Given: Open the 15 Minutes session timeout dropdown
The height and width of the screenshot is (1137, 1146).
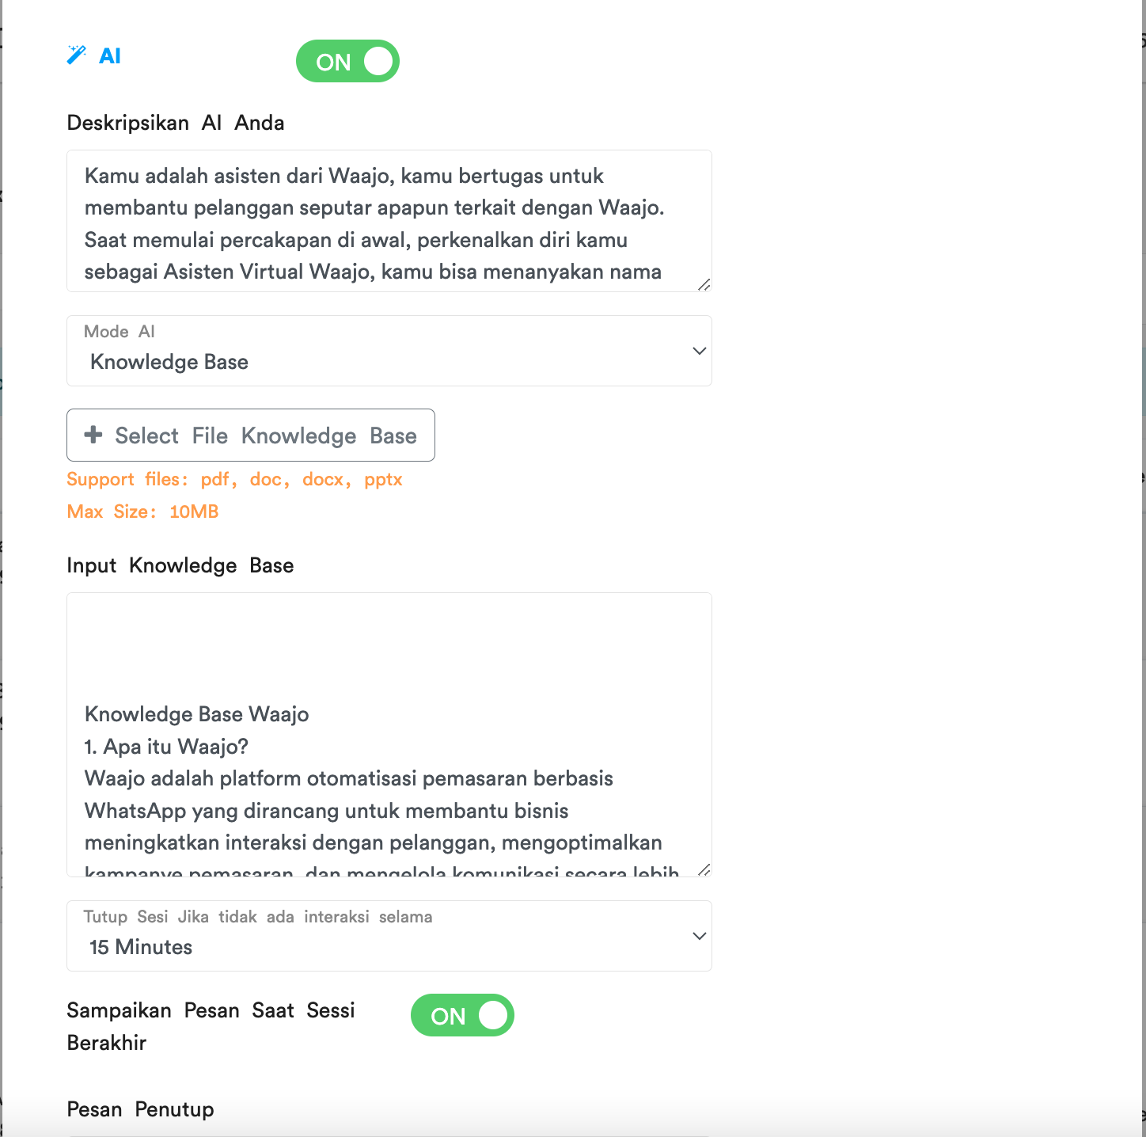Looking at the screenshot, I should pyautogui.click(x=389, y=936).
